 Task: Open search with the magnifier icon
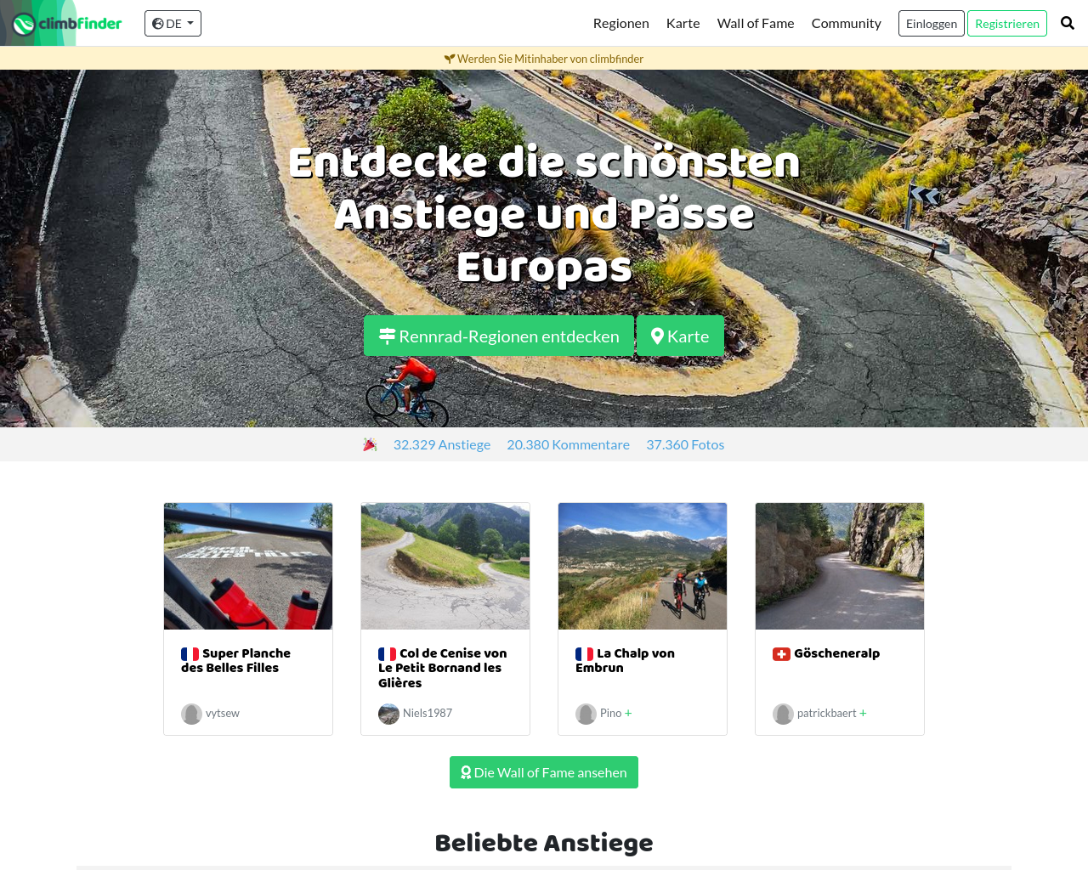pyautogui.click(x=1068, y=23)
